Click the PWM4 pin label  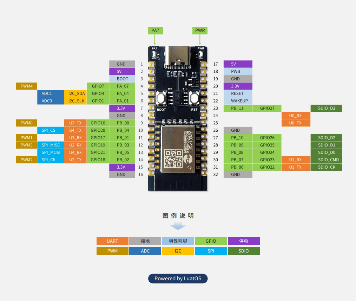point(26,86)
